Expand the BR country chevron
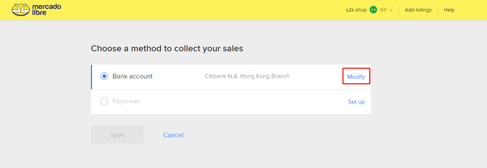This screenshot has width=487, height=168. [x=391, y=10]
